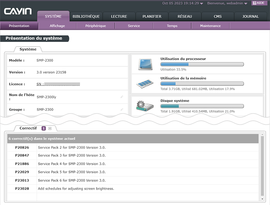Screen dimensions: 270x205
Task: Expand the Correctif dropdown arrow
Action: (50, 128)
